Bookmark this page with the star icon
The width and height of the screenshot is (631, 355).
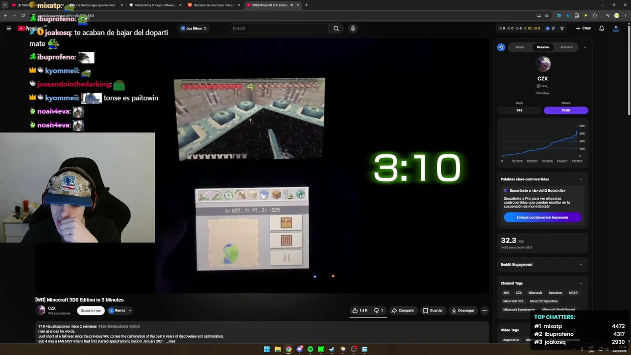[547, 15]
